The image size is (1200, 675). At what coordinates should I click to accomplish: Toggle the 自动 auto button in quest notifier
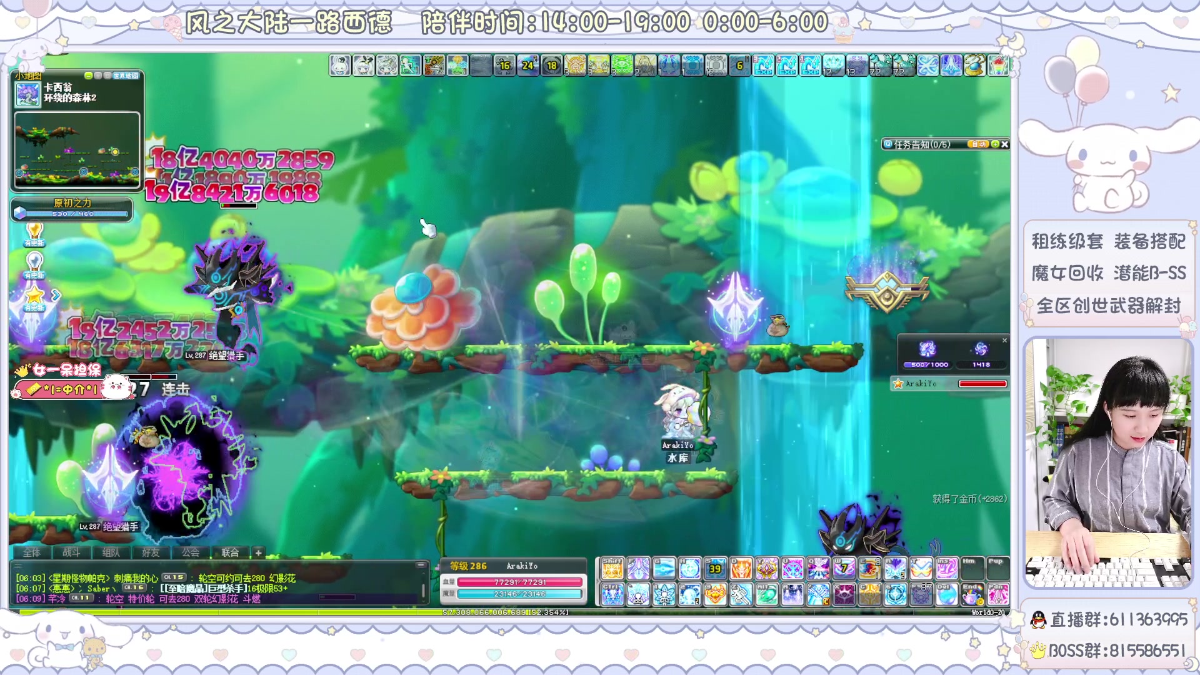[x=978, y=144]
